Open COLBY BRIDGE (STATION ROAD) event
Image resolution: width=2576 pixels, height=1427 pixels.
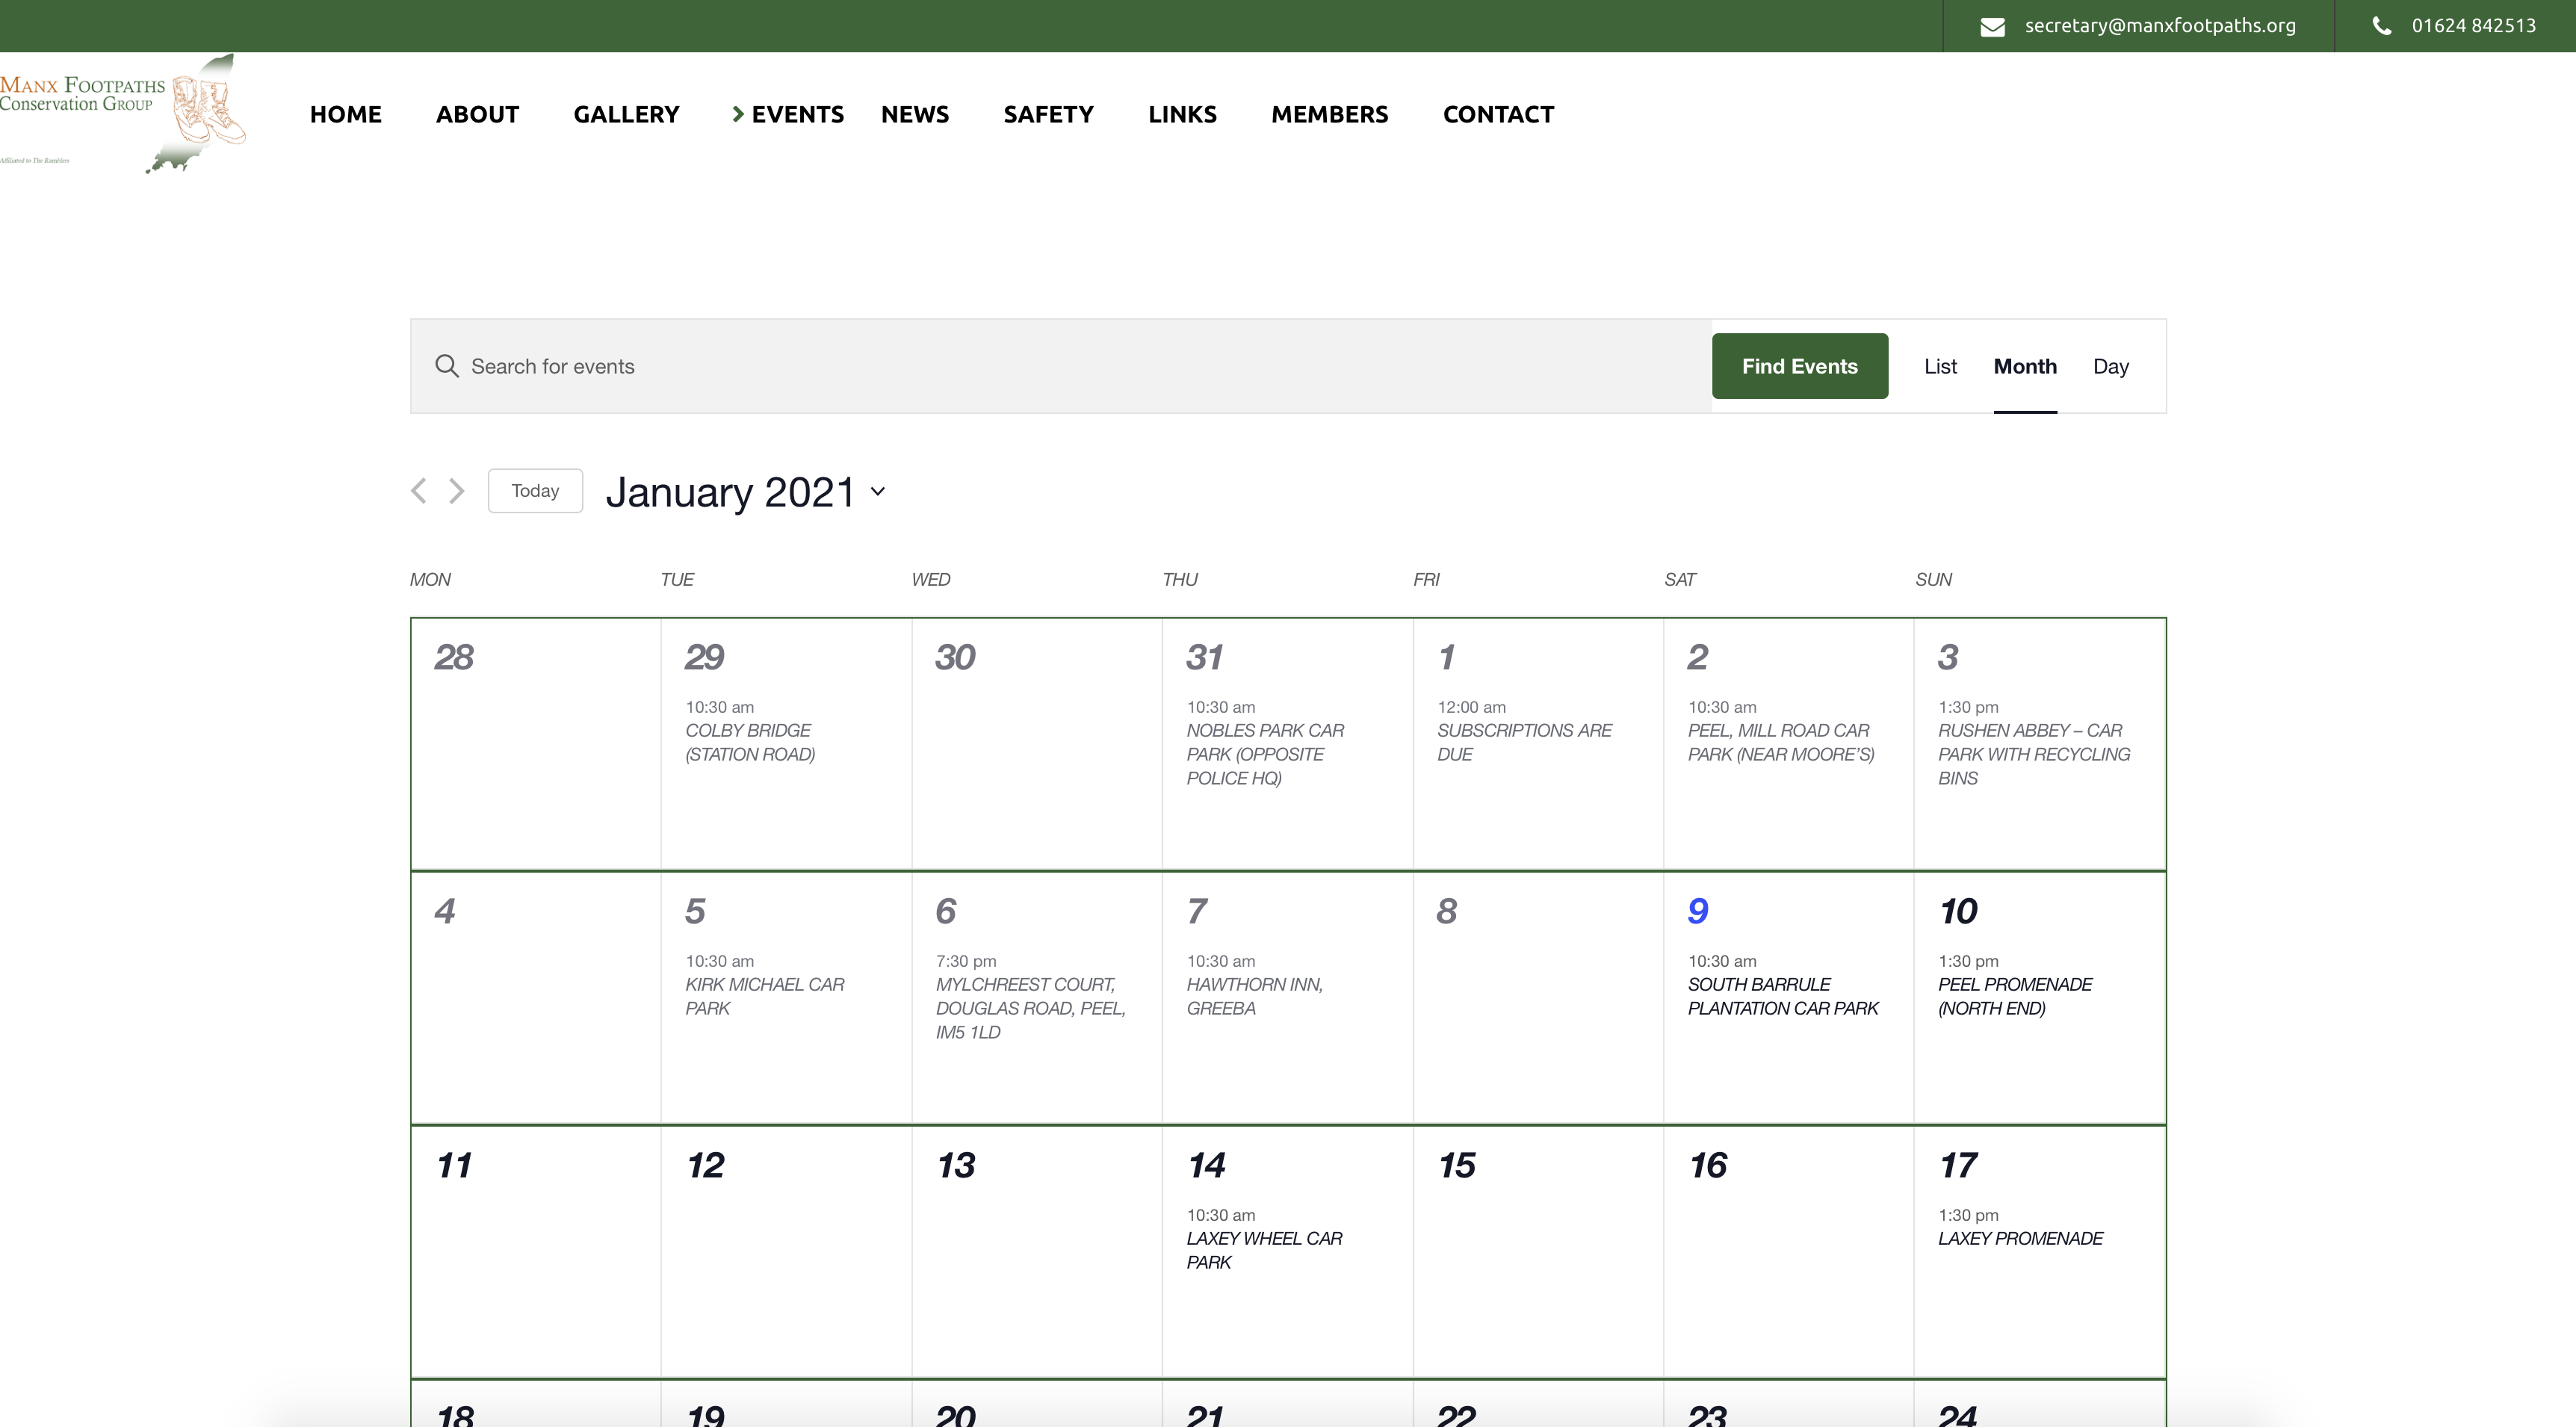pos(750,742)
